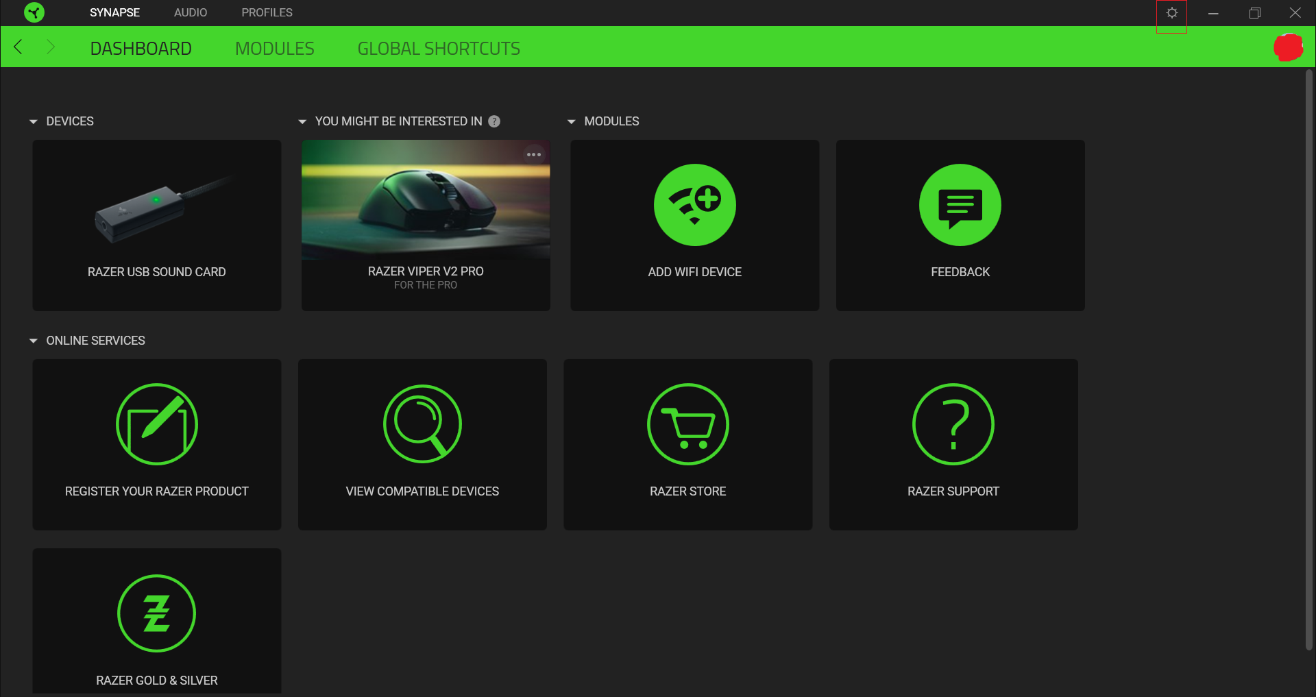Click the Add WiFi Device label
The width and height of the screenshot is (1316, 697).
pyautogui.click(x=695, y=272)
